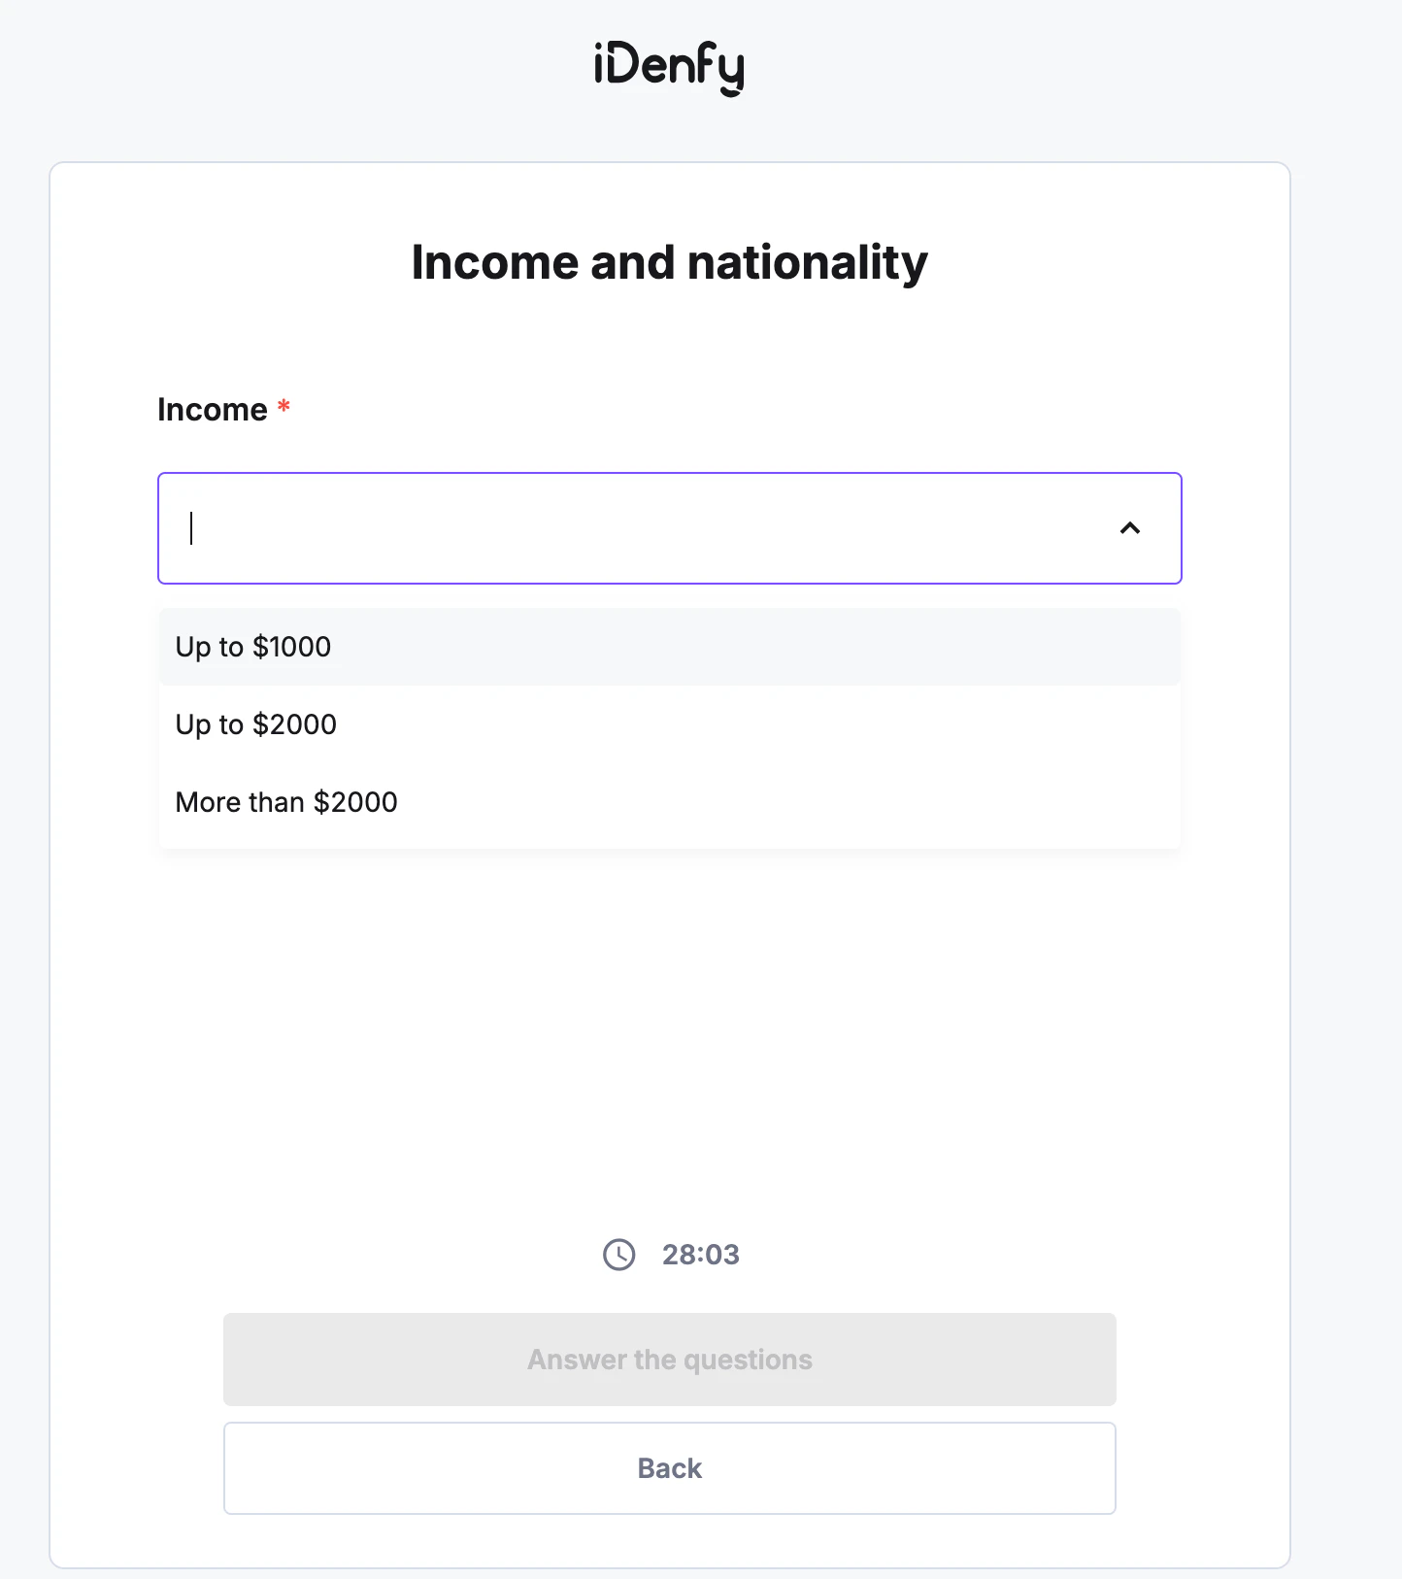
Task: Click the clock icon beside the countdown
Action: [618, 1254]
